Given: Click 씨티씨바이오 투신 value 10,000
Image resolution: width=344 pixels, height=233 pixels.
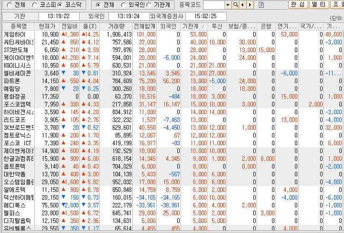Looking at the screenshot, I should tap(217, 42).
